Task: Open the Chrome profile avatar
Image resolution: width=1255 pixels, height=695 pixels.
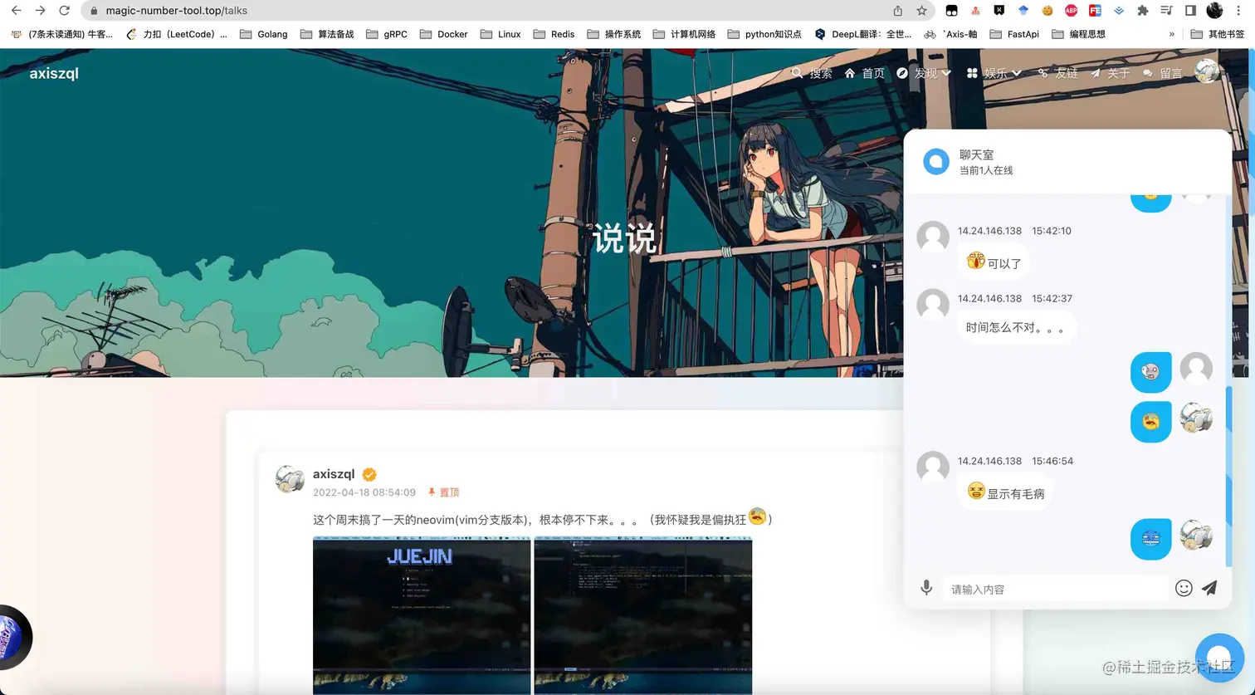Action: 1214,11
